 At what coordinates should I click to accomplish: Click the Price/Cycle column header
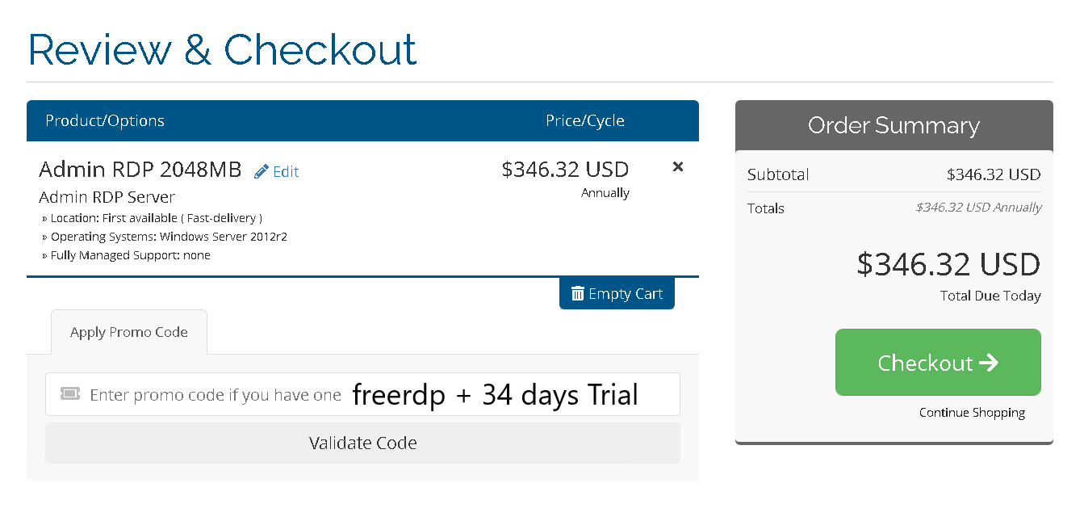tap(585, 121)
